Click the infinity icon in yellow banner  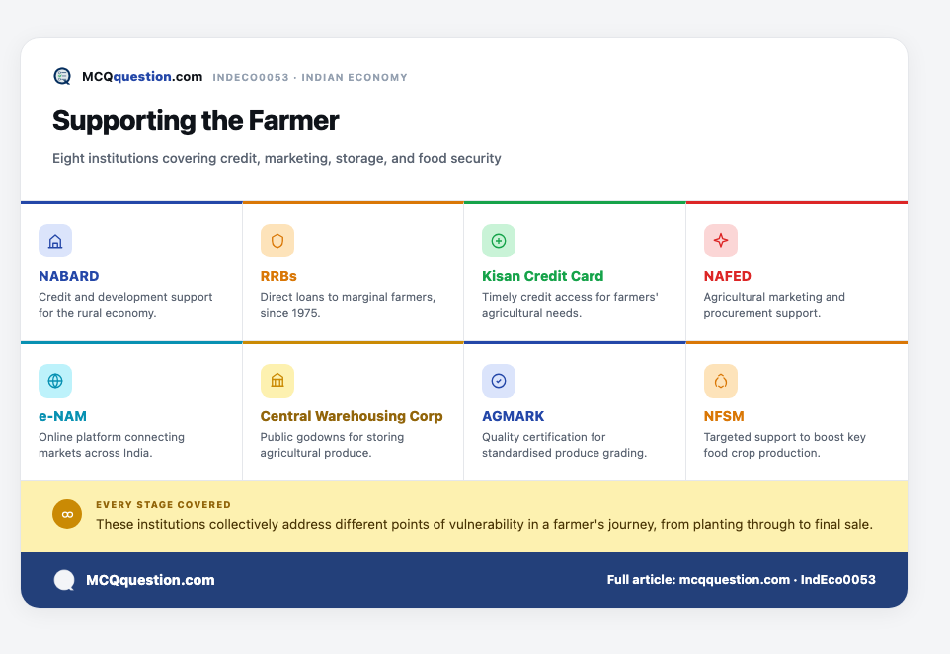pyautogui.click(x=67, y=514)
